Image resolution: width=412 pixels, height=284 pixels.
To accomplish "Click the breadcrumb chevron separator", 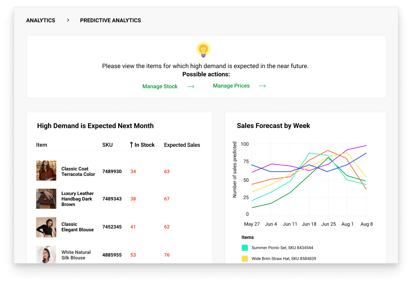I will [x=68, y=21].
